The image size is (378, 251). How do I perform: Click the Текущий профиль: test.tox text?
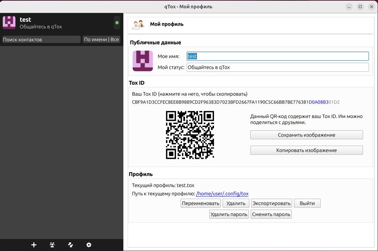tap(163, 185)
